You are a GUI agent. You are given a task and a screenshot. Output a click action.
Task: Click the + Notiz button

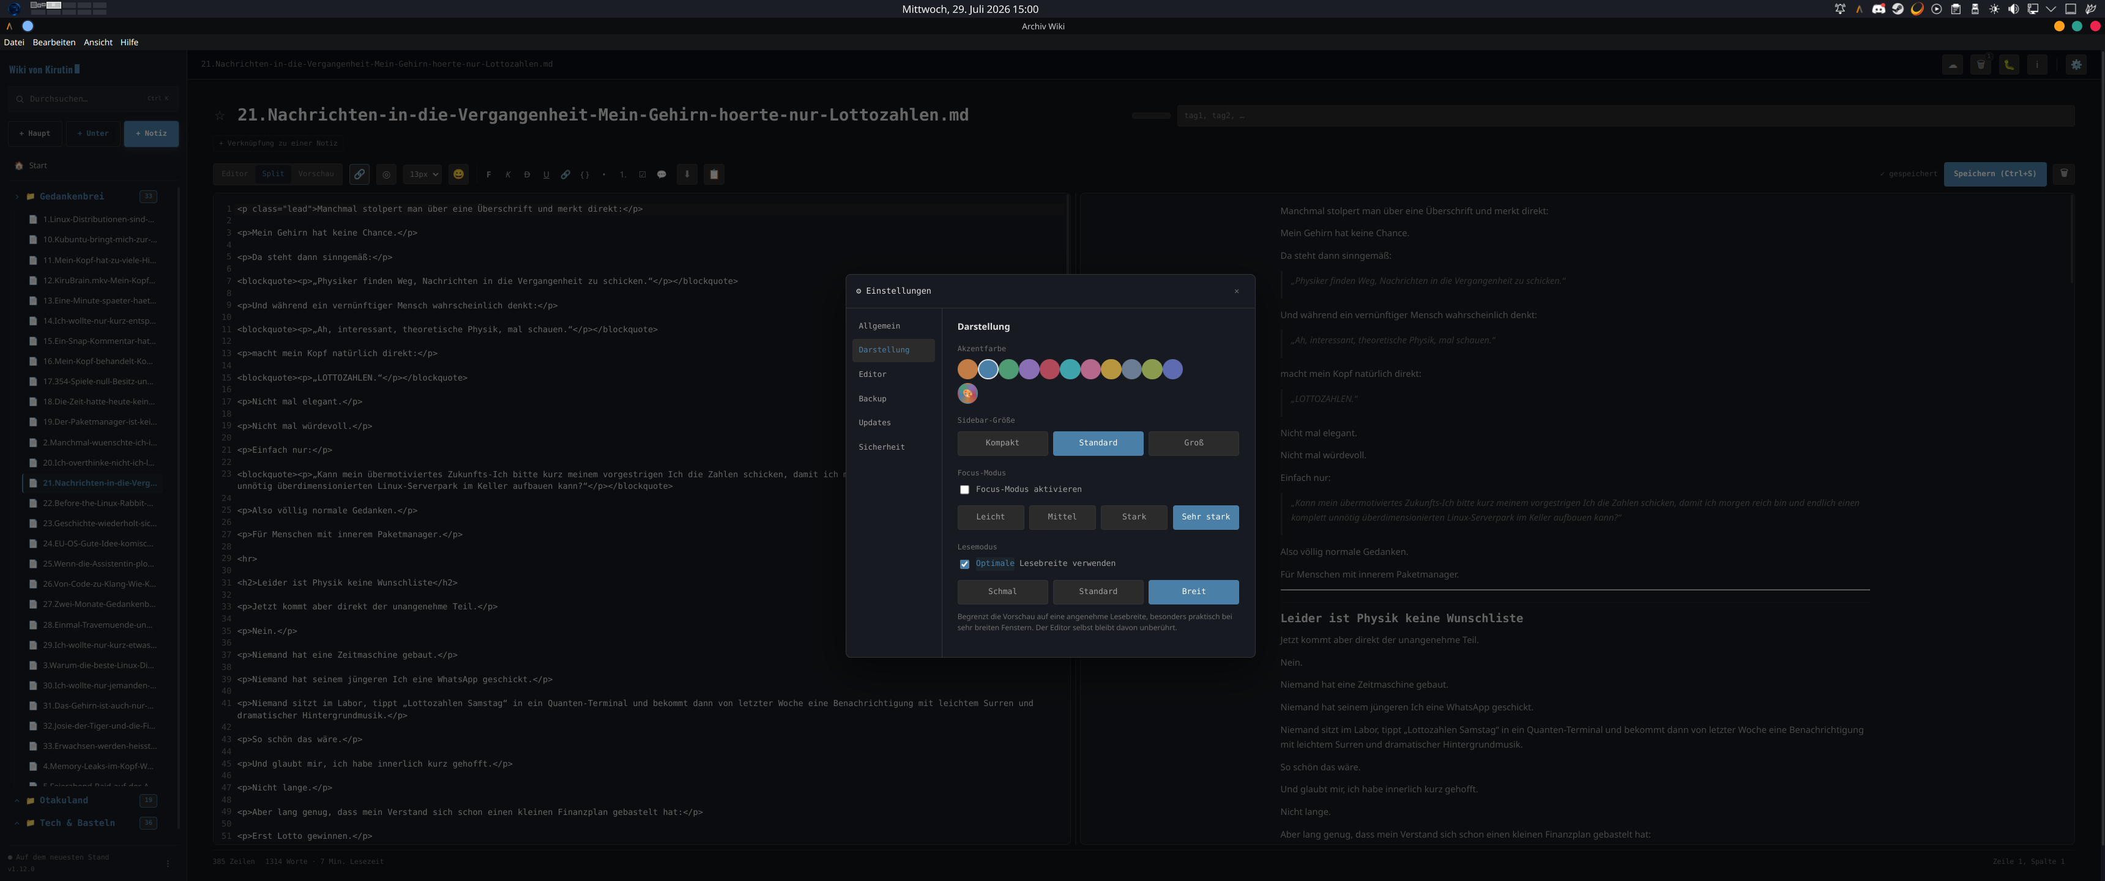coord(151,134)
